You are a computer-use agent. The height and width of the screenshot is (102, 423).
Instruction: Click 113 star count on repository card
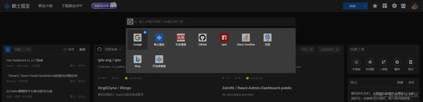226,78
